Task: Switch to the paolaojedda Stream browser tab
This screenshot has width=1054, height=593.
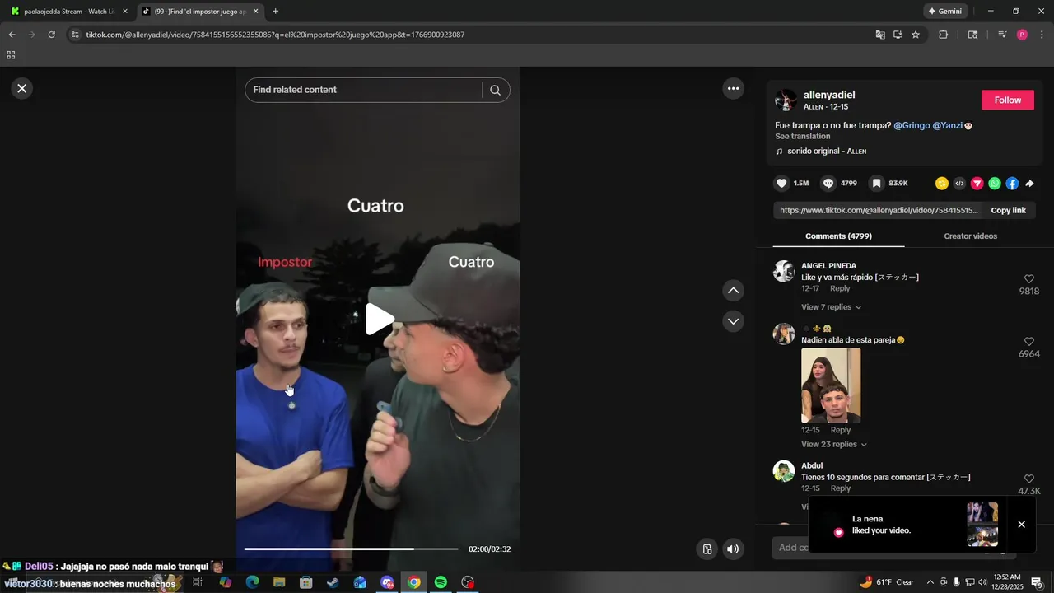Action: [x=68, y=12]
